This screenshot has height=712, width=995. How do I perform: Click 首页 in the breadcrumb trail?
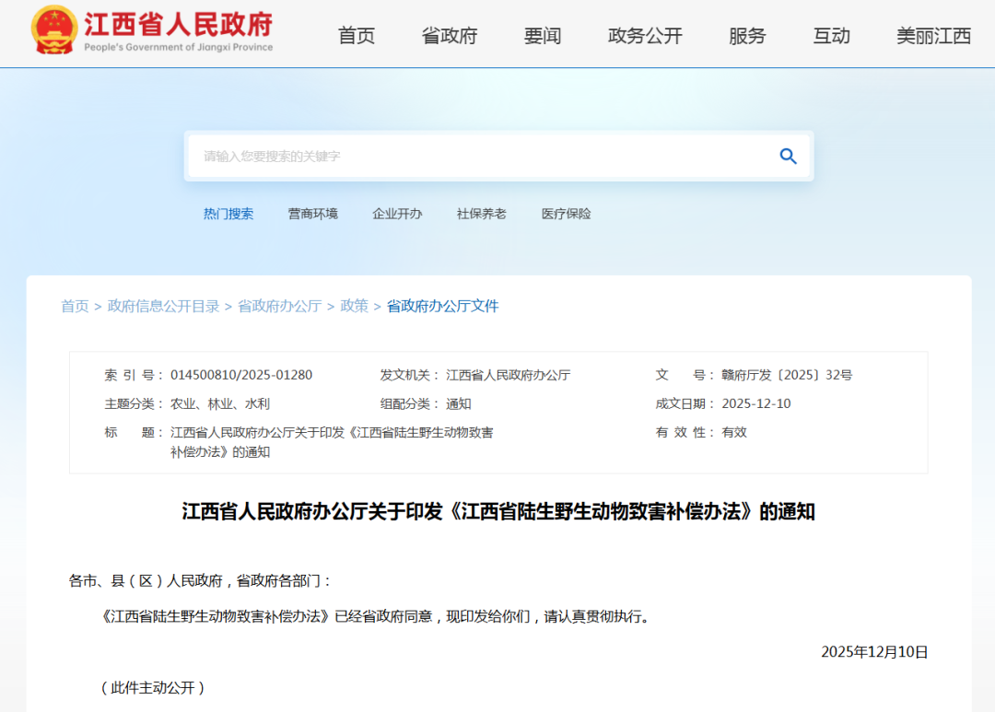click(75, 306)
